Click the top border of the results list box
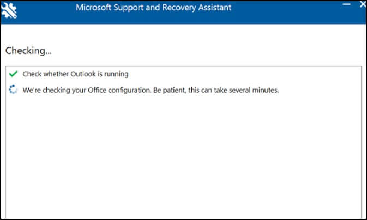This screenshot has height=220, width=367. coord(183,66)
